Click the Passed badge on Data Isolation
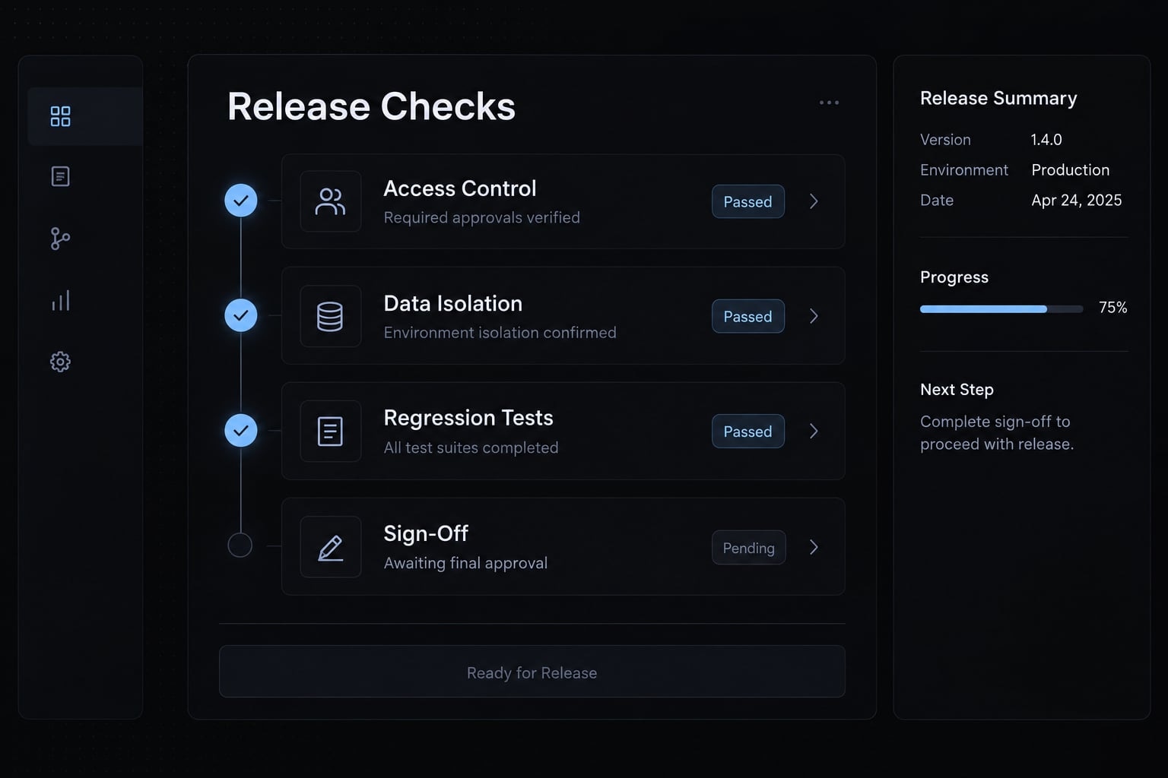 748,316
